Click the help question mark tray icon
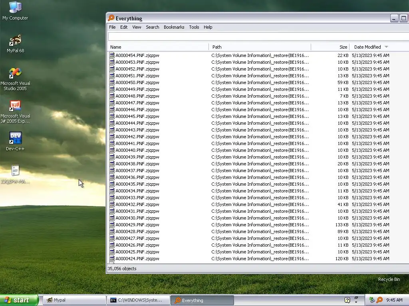The height and width of the screenshot is (306, 409). (347, 300)
